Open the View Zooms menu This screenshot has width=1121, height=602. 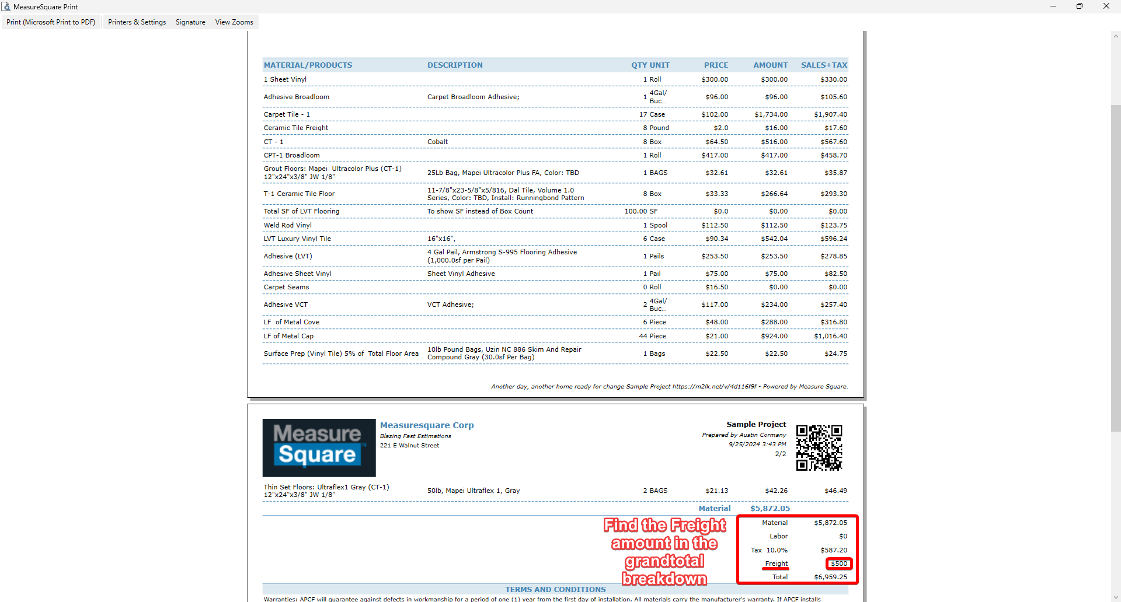click(234, 22)
